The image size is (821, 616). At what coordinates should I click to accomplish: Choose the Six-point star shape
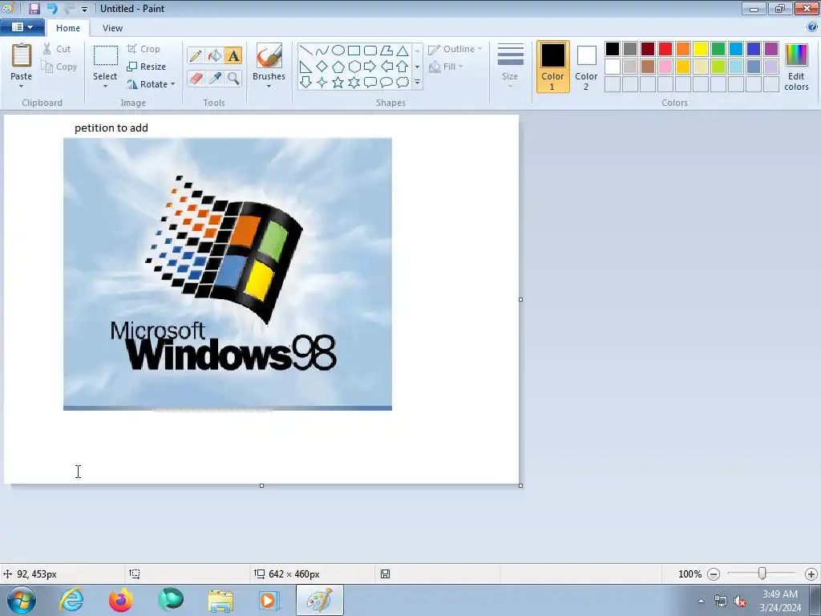354,83
